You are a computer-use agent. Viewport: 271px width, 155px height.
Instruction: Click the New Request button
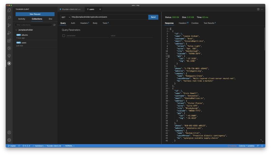35,14
